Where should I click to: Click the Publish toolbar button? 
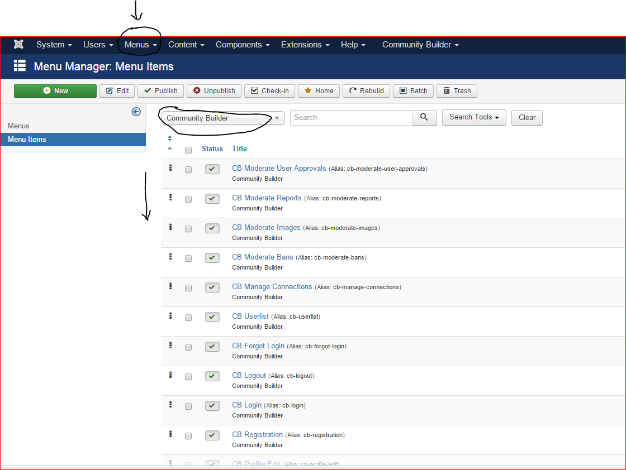[160, 91]
